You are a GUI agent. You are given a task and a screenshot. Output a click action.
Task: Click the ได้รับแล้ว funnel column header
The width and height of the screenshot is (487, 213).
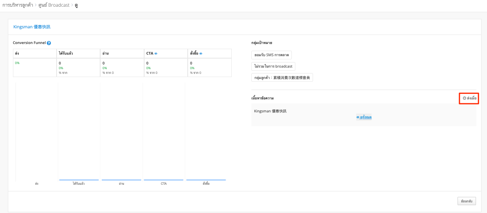click(79, 53)
